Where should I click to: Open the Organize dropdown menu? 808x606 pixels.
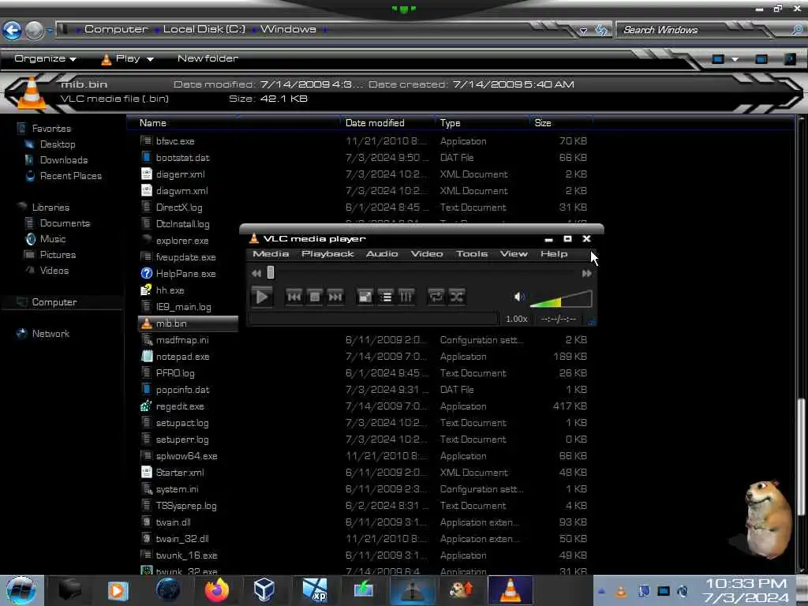coord(45,58)
